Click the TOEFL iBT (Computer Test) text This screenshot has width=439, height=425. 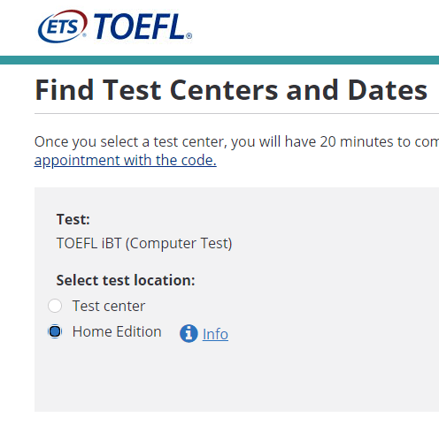click(144, 244)
